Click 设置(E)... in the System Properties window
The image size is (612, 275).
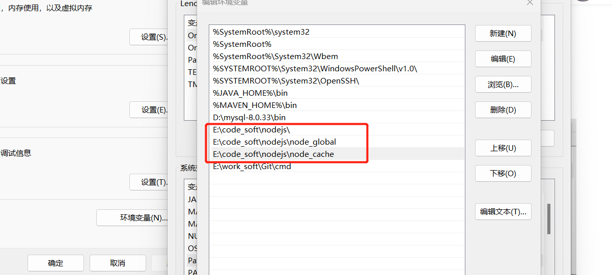(x=149, y=110)
